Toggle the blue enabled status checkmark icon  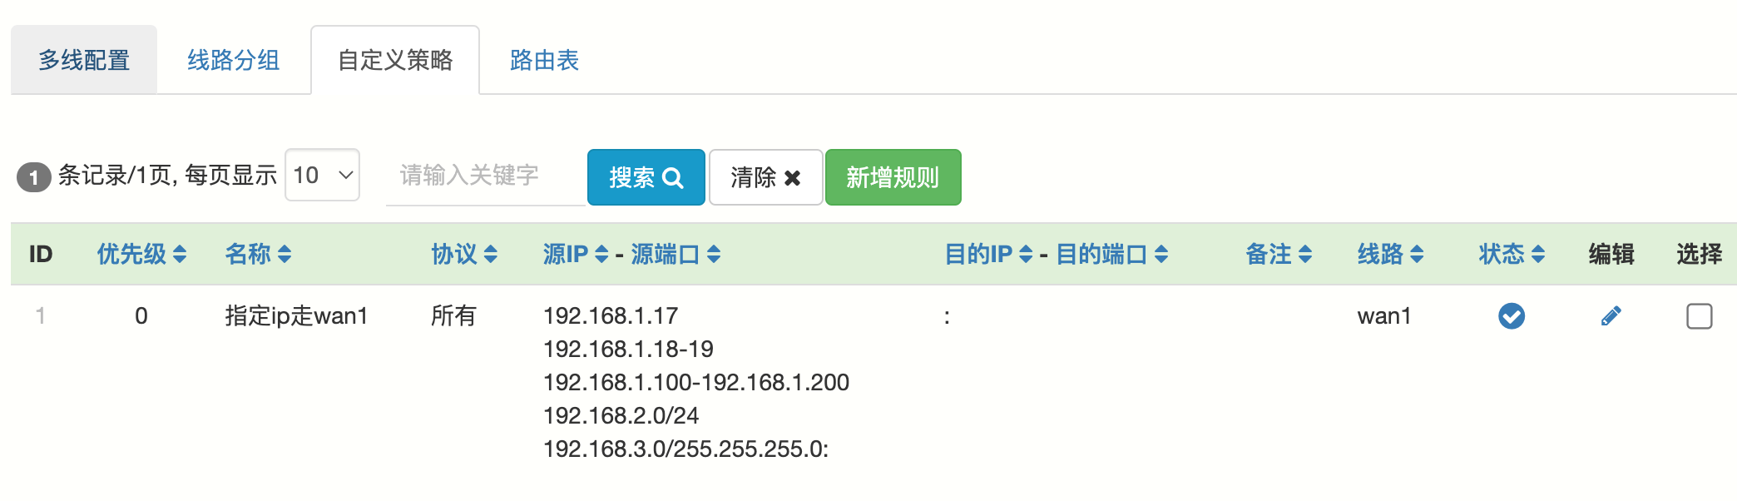1511,316
